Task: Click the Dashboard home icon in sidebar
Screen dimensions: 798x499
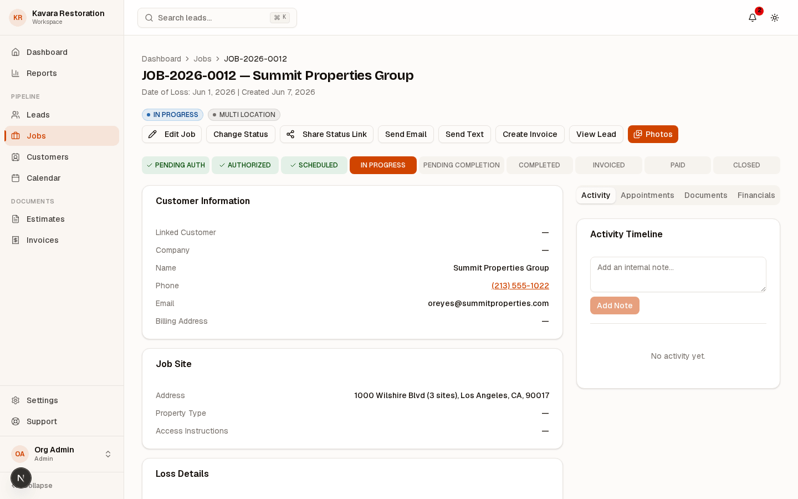Action: (16, 52)
